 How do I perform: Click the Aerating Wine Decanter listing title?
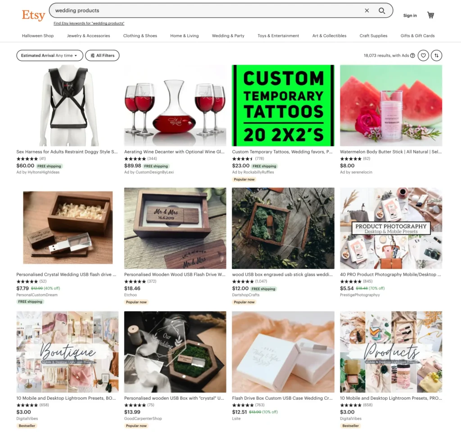[x=174, y=152]
